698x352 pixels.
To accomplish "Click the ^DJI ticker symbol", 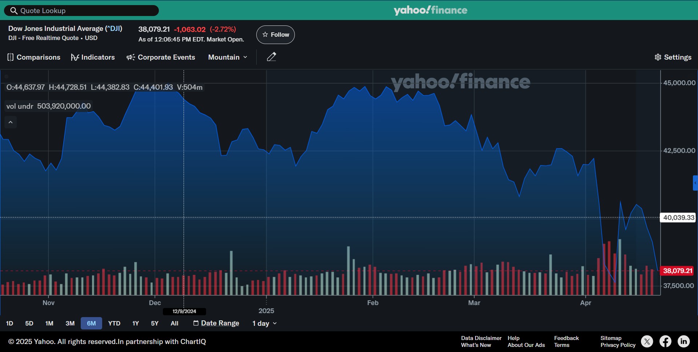I will point(114,28).
